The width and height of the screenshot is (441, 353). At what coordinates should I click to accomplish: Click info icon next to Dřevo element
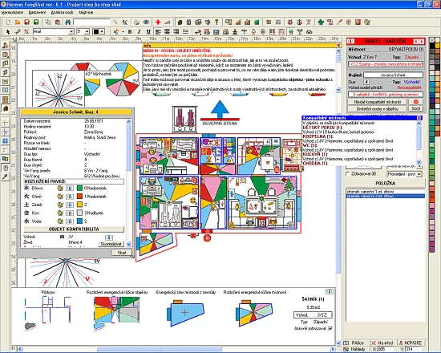point(70,188)
